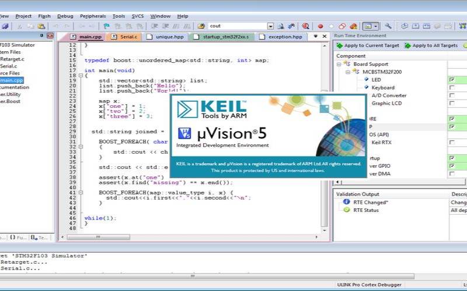Image resolution: width=467 pixels, height=291 pixels.
Task: Check the ver DMA row checkbox
Action: tap(452, 173)
